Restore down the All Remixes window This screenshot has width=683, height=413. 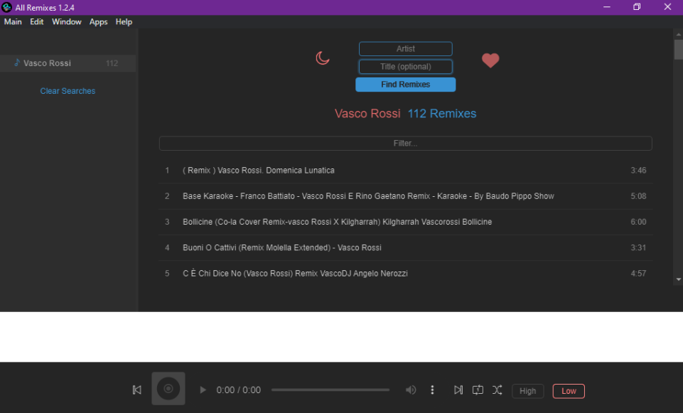pyautogui.click(x=637, y=7)
